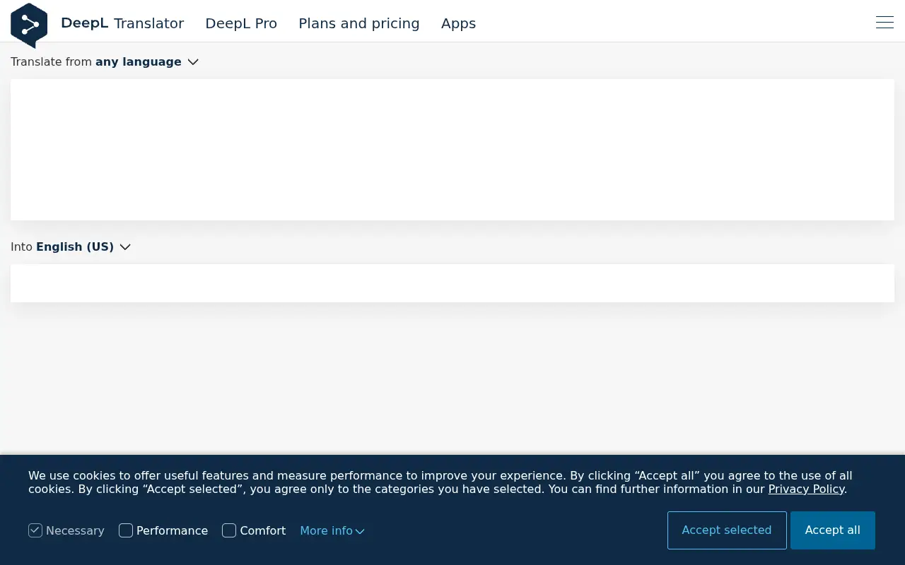Open the Apps navigation item

click(x=458, y=23)
